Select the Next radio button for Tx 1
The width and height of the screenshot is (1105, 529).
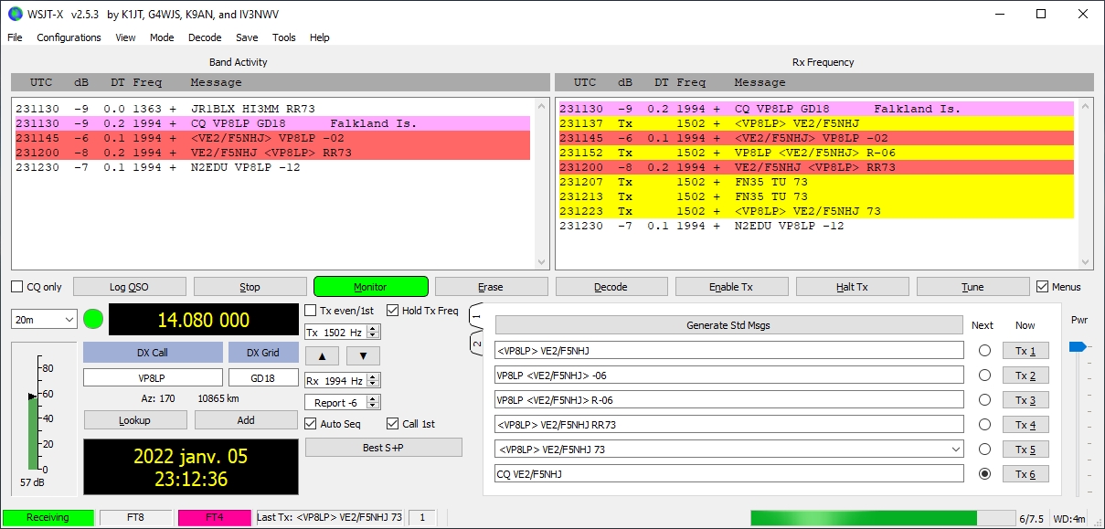(x=984, y=351)
